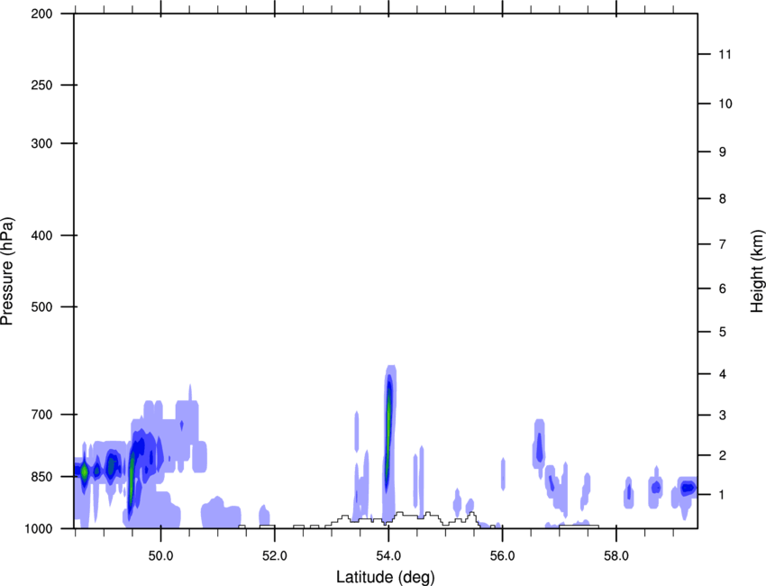Click the blue blob near latitude 59.2
This screenshot has width=766, height=586.
point(688,487)
